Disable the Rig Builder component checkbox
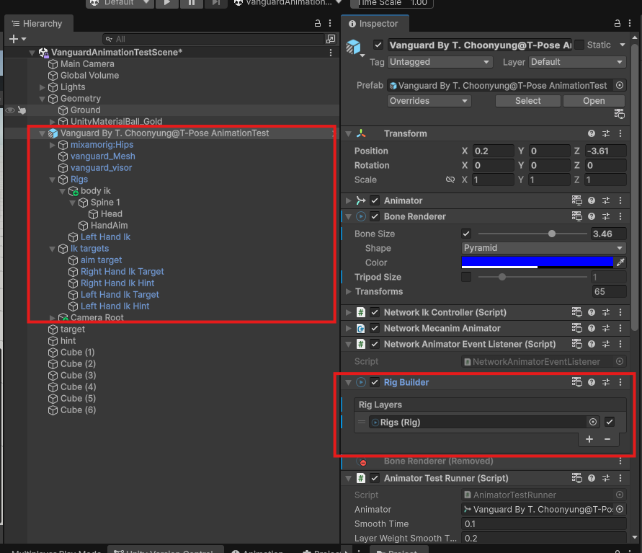 pos(375,382)
